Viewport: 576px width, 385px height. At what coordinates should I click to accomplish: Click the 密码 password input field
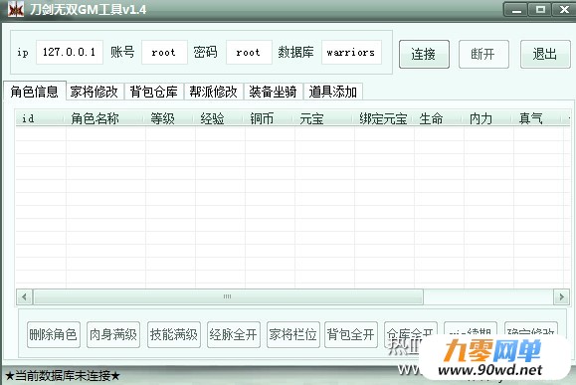(249, 52)
